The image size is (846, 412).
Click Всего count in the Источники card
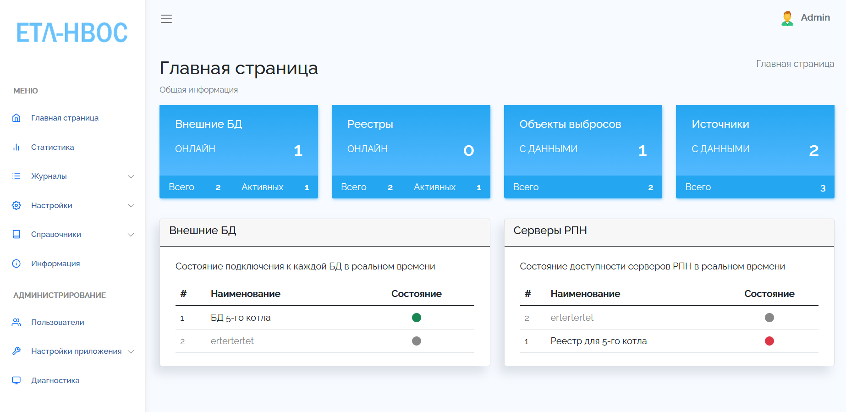[823, 188]
